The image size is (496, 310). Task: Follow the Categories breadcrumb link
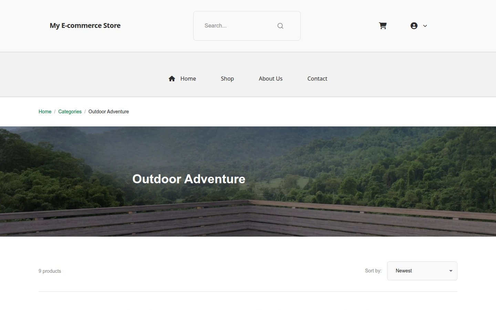pos(70,112)
